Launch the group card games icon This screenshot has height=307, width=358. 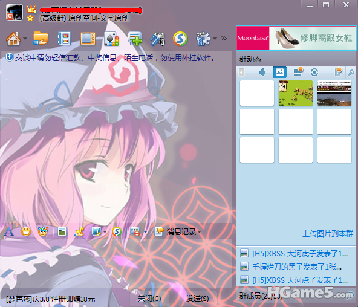tap(111, 39)
